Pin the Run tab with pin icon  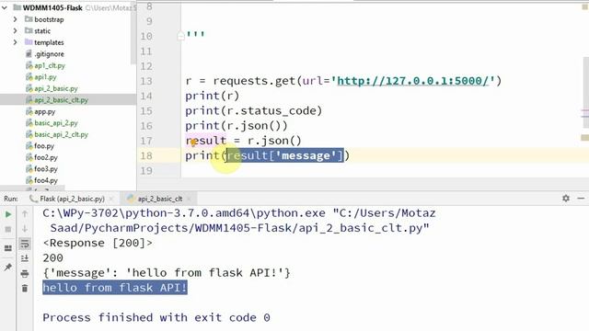pyautogui.click(x=8, y=267)
